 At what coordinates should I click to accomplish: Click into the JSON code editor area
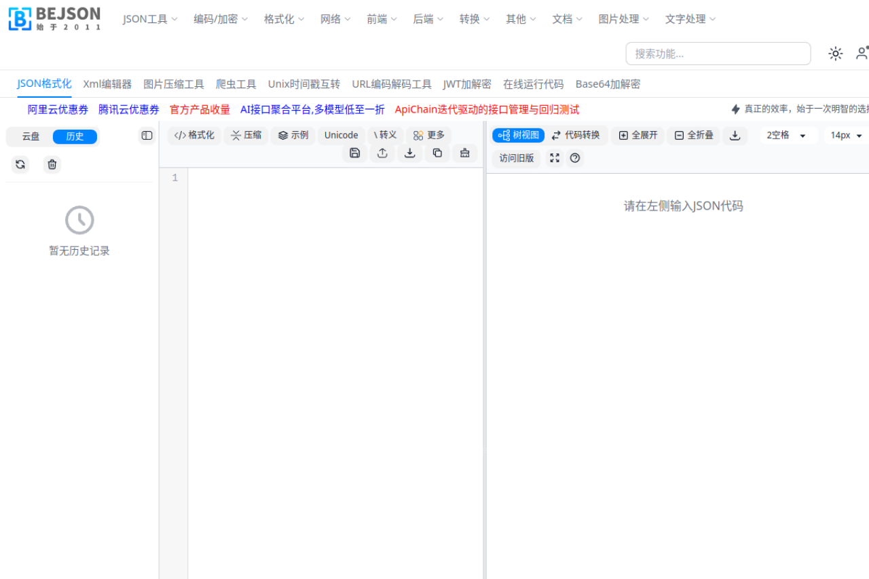(x=335, y=373)
